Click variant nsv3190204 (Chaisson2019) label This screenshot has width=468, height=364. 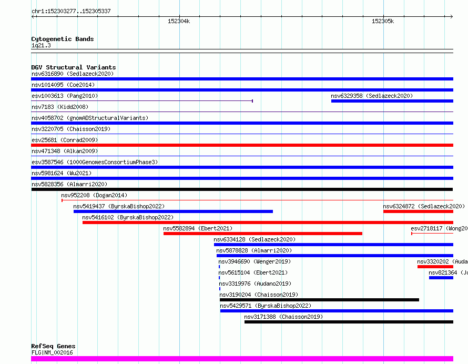coord(259,295)
